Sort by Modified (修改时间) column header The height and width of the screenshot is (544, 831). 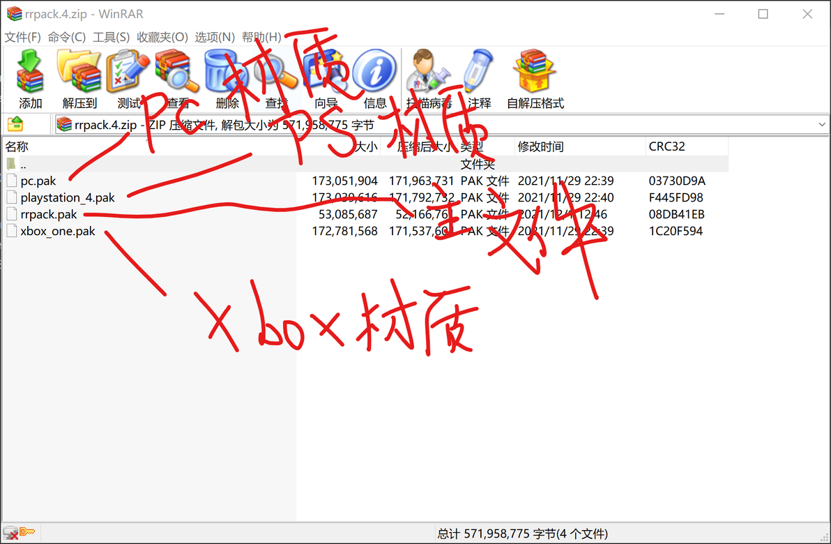click(580, 146)
